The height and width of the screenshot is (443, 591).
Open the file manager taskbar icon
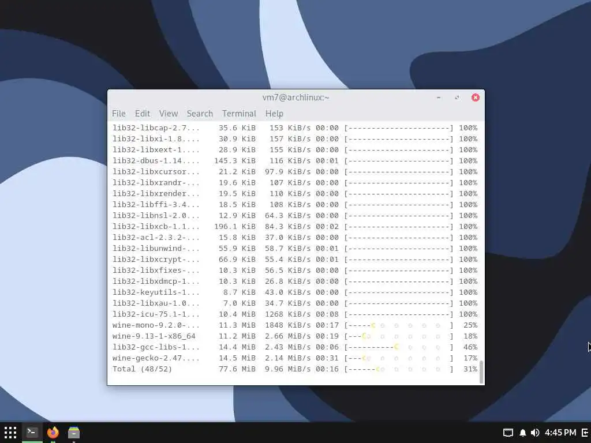pos(74,433)
